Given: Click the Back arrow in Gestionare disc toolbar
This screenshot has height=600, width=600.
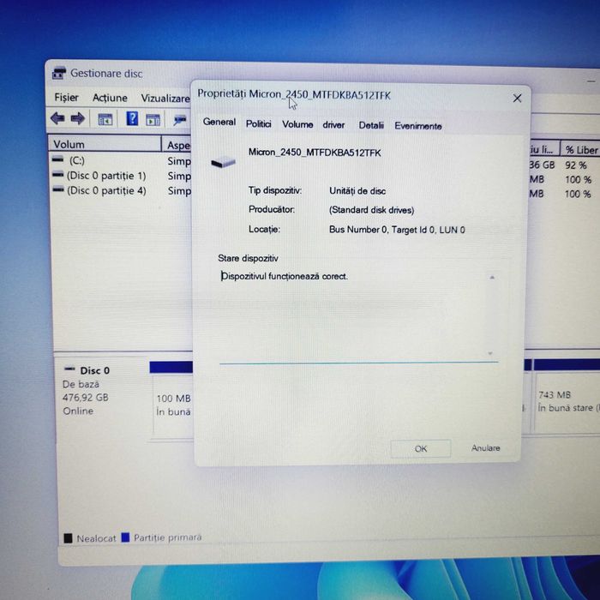Looking at the screenshot, I should tap(57, 118).
